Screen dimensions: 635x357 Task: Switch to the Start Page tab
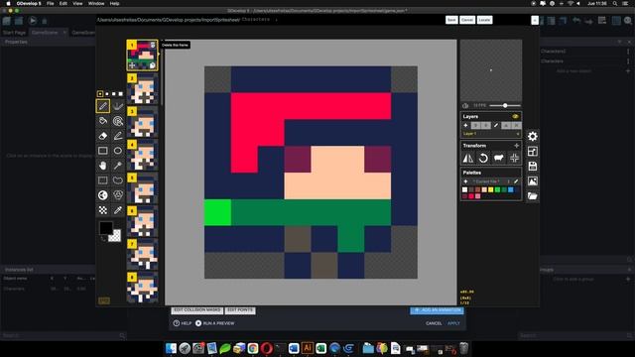pyautogui.click(x=14, y=33)
